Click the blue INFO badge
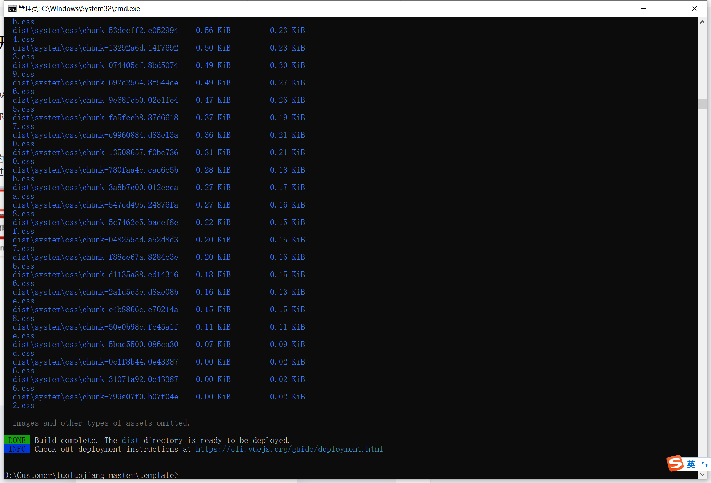 tap(17, 449)
